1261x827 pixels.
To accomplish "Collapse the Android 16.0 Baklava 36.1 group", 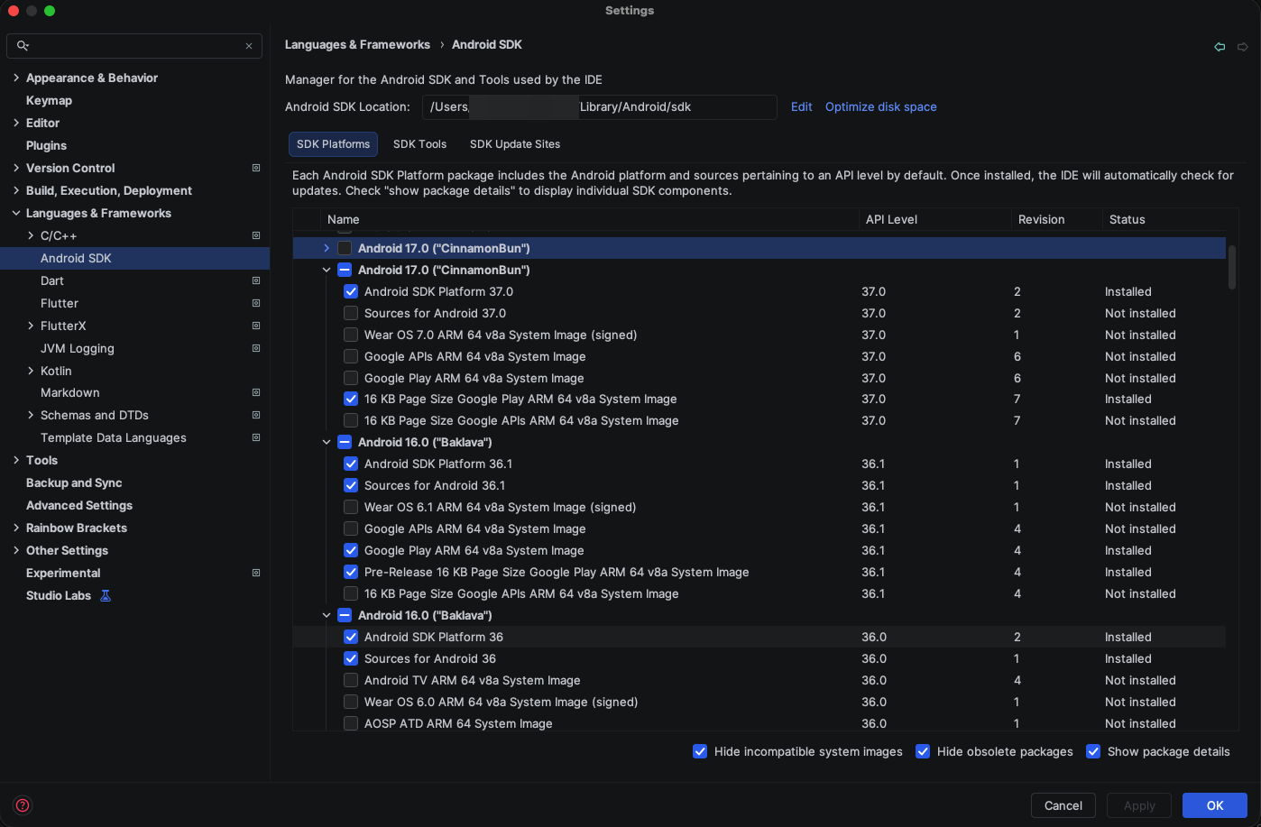I will coord(327,442).
